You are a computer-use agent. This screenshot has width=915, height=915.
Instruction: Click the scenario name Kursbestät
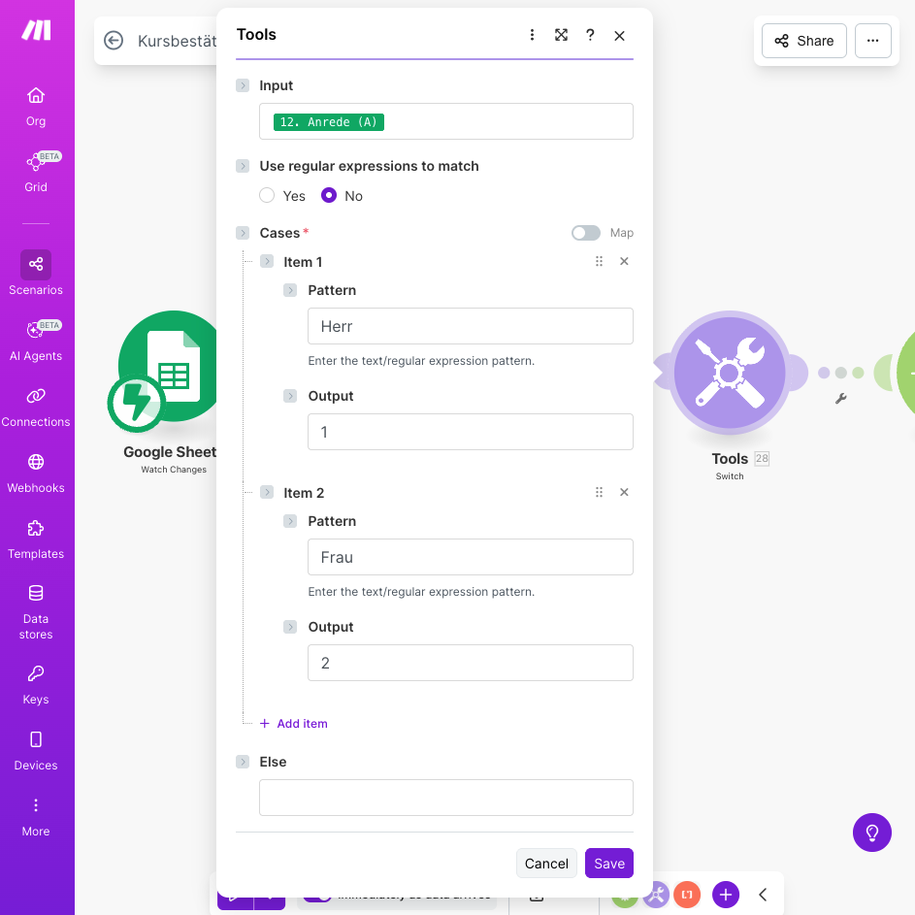[177, 41]
